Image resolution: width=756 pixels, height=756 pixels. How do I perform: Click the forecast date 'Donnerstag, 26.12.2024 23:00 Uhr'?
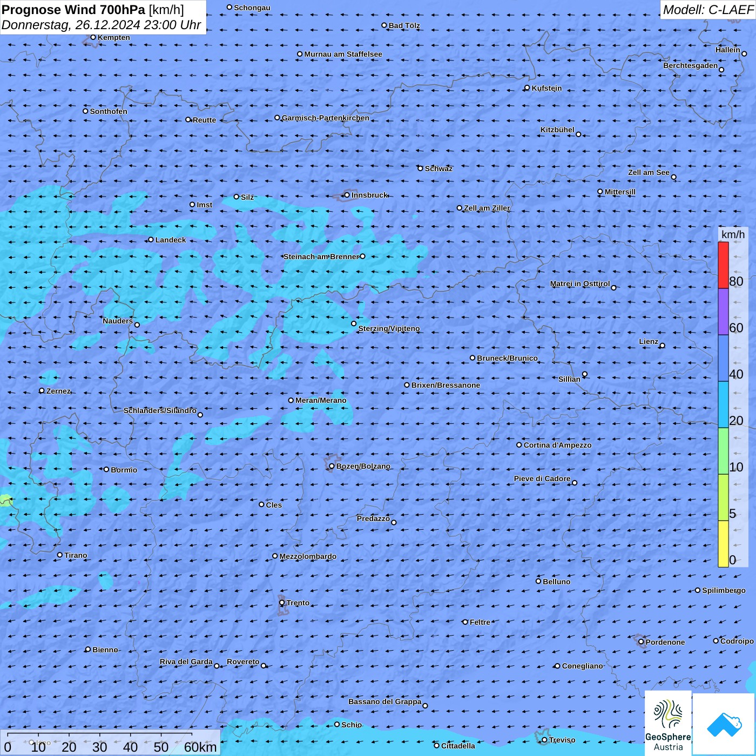(101, 25)
